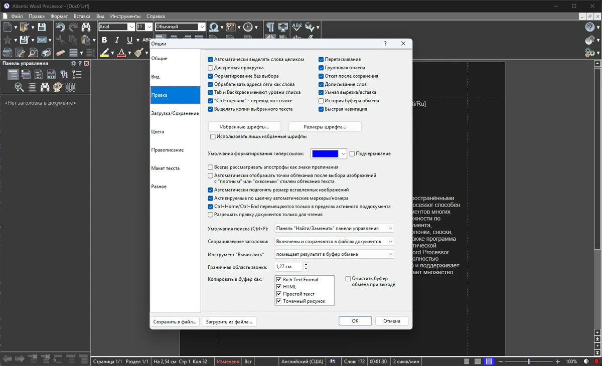This screenshot has height=366, width=602.
Task: Click the Omega symbol insert icon
Action: (x=214, y=27)
